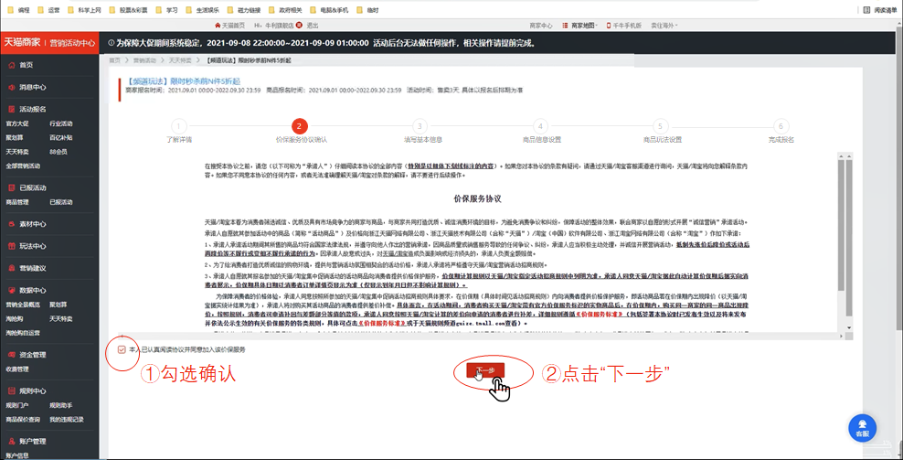Click 天天特卖 breadcrumb link
This screenshot has height=460, width=903.
(x=180, y=60)
